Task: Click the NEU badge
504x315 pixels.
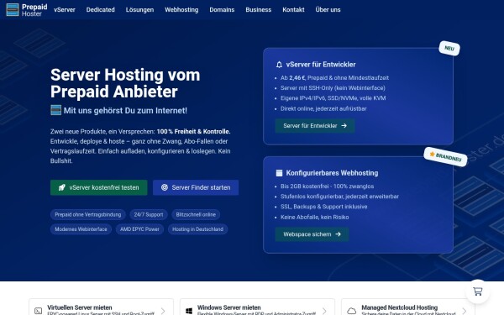Action: [449, 48]
